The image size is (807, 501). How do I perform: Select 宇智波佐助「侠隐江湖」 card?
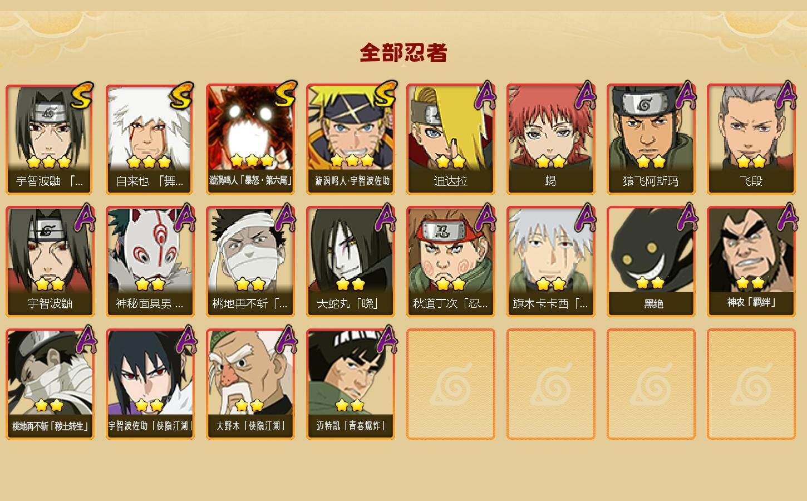150,384
